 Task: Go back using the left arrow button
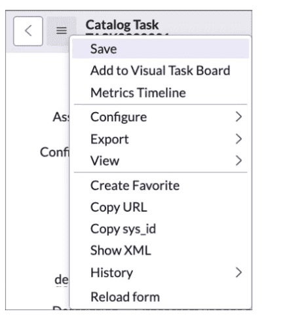point(28,31)
